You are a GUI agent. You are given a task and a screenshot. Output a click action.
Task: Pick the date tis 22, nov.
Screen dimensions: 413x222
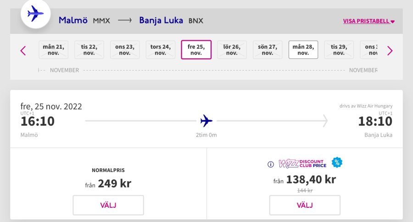coord(89,50)
